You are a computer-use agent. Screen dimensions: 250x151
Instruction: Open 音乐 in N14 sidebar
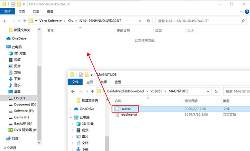point(15,85)
